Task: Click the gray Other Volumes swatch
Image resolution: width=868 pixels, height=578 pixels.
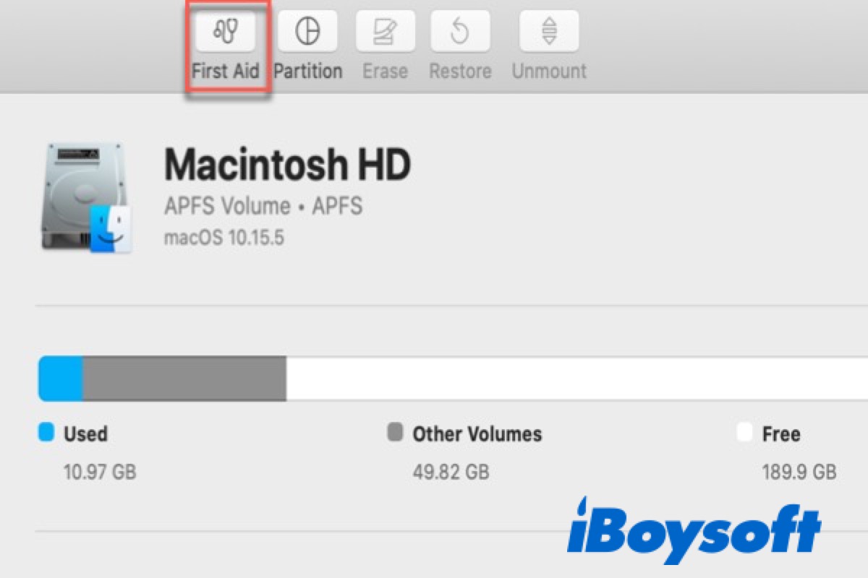Action: 395,433
